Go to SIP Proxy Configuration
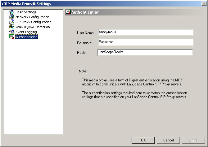 click(x=34, y=22)
